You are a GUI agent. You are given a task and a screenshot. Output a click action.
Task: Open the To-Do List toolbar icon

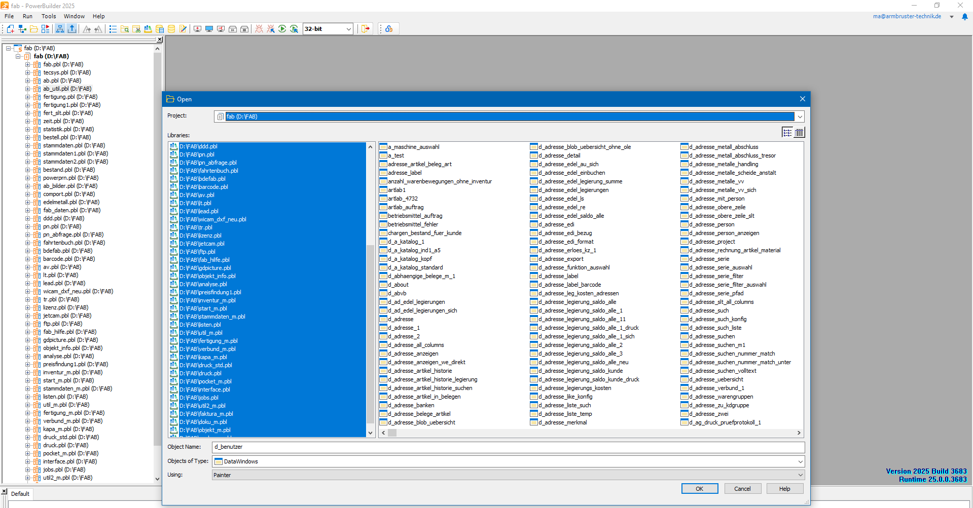pos(113,29)
